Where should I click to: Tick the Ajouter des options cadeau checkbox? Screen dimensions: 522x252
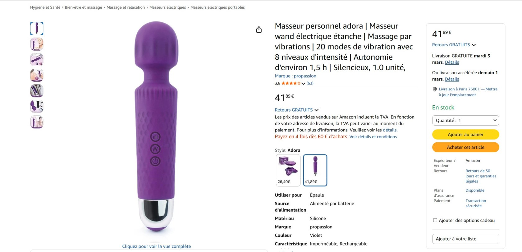click(x=435, y=220)
